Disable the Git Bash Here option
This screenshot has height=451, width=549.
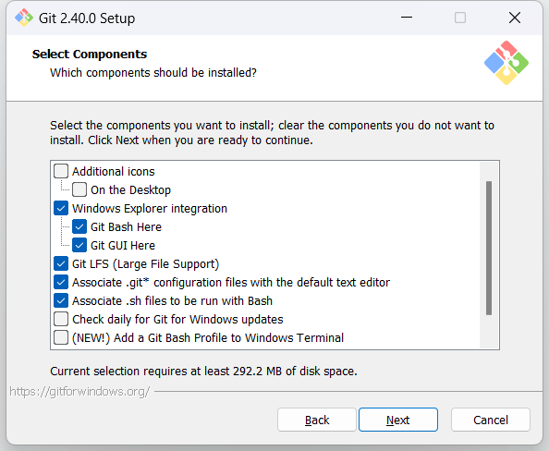point(79,227)
